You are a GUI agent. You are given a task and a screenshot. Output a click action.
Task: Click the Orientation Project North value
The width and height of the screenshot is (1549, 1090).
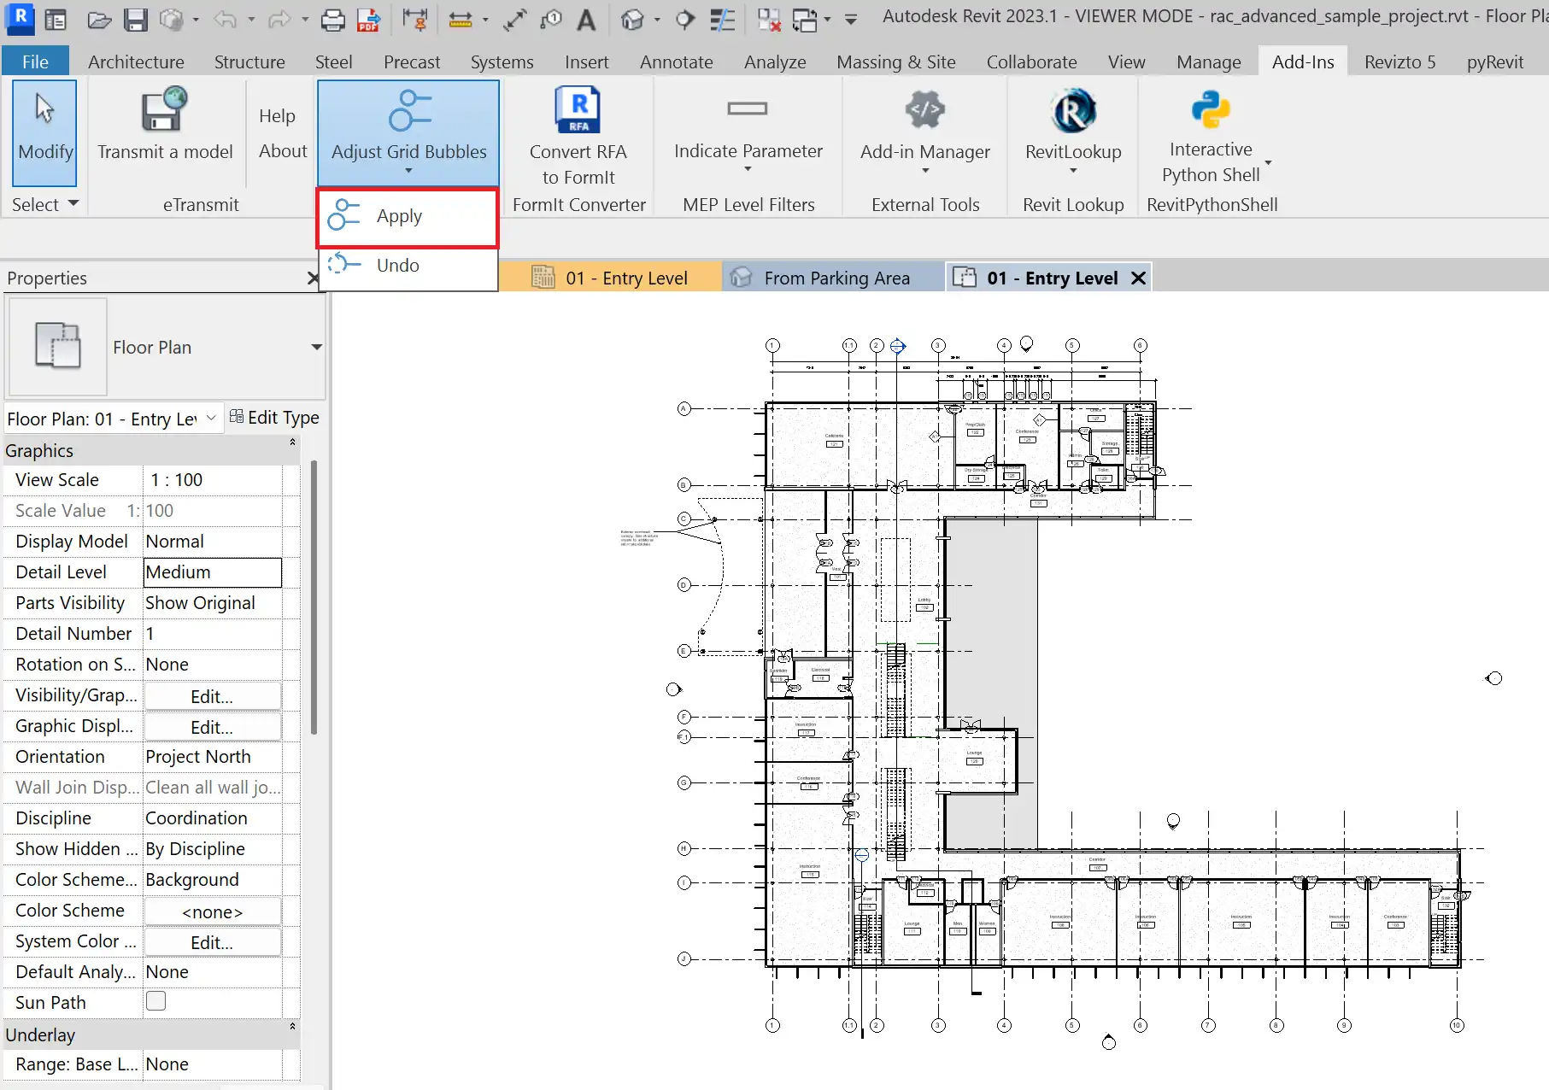pyautogui.click(x=212, y=757)
